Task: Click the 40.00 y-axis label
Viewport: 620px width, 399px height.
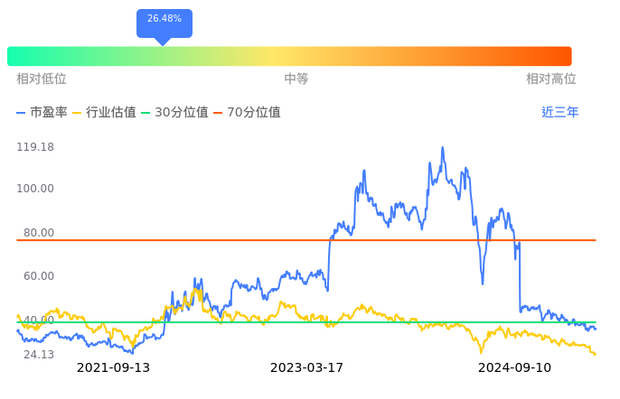Action: click(39, 320)
